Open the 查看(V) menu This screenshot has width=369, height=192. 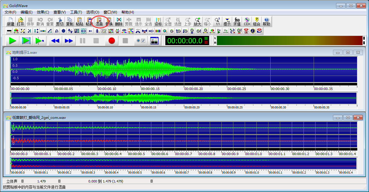pos(59,12)
